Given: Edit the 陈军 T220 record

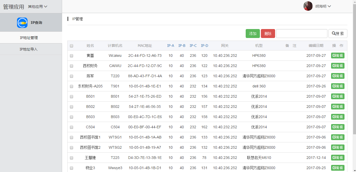Looking at the screenshot, I should click(x=338, y=76).
